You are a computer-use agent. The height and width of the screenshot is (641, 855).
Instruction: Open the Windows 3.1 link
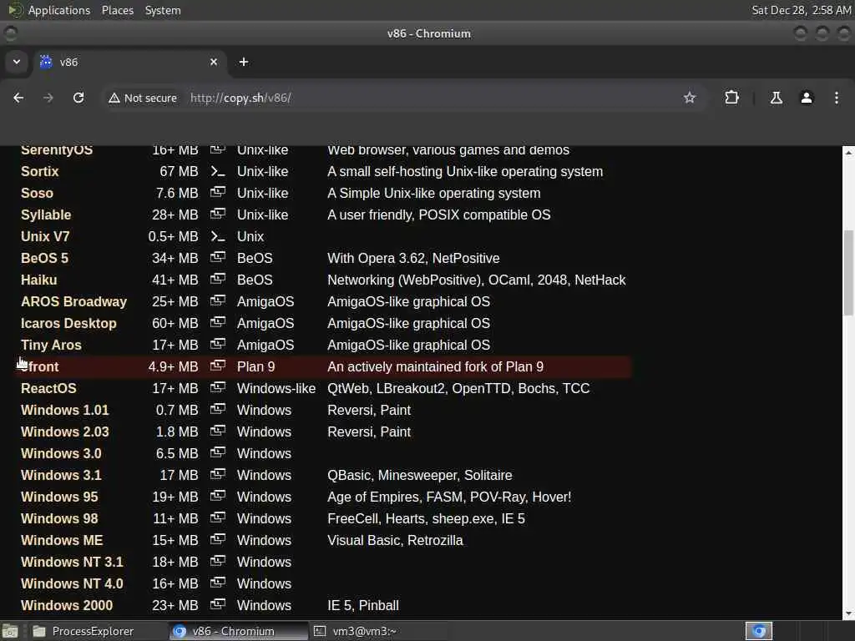61,475
